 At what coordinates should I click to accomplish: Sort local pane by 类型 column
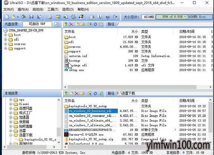[145, 101]
